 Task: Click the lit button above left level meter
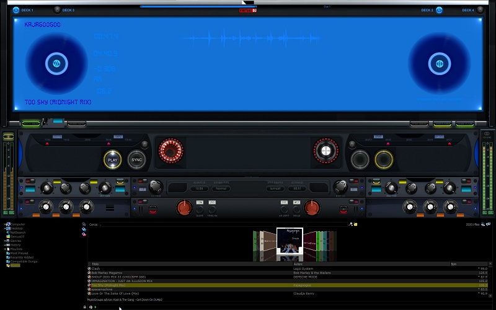point(8,136)
